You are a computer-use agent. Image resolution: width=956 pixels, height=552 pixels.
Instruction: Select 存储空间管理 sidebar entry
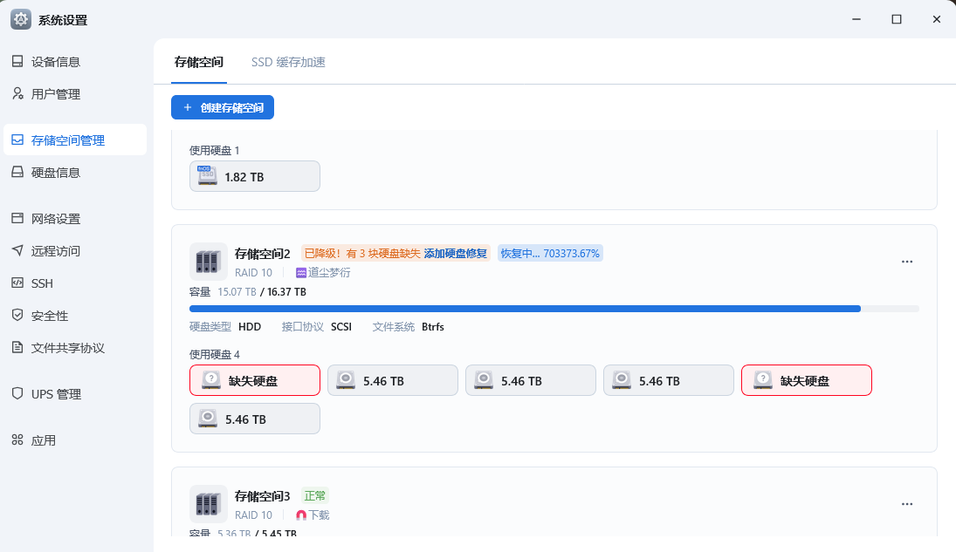pos(75,140)
